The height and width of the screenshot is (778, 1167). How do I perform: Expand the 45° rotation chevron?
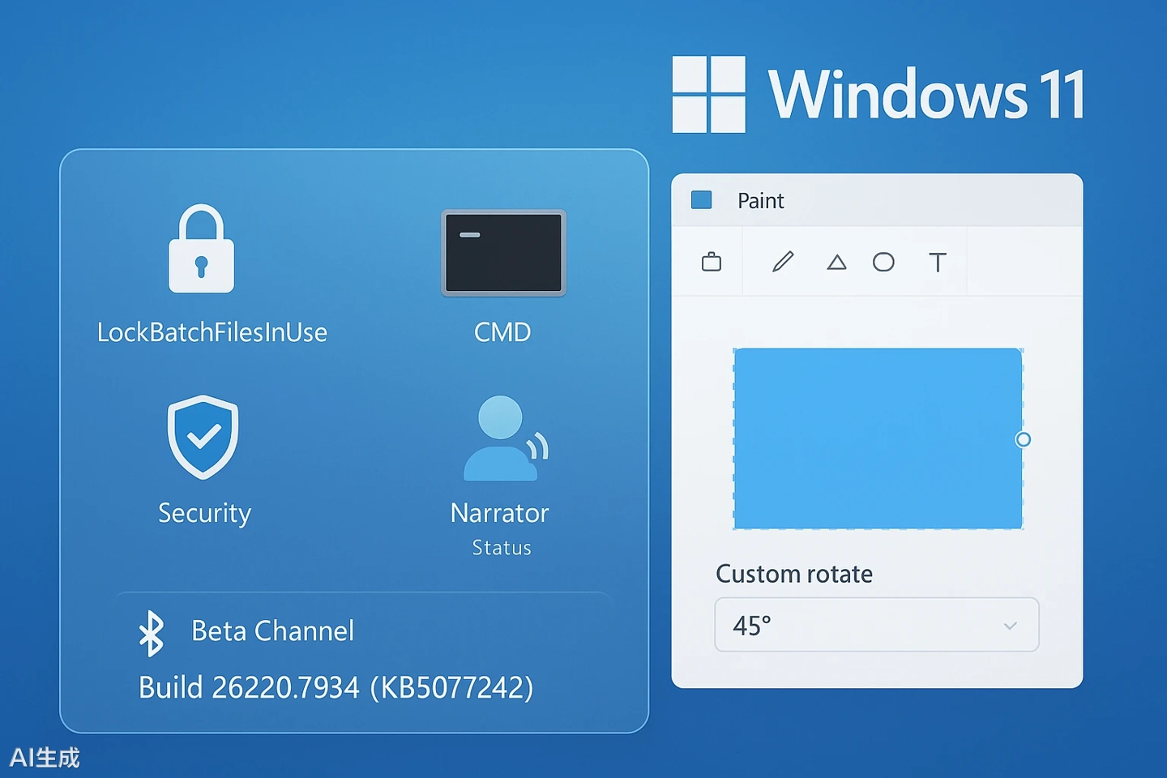(1010, 626)
